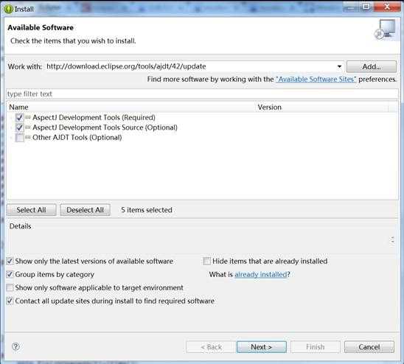
Task: Toggle Group items by category checkbox
Action: (x=10, y=274)
